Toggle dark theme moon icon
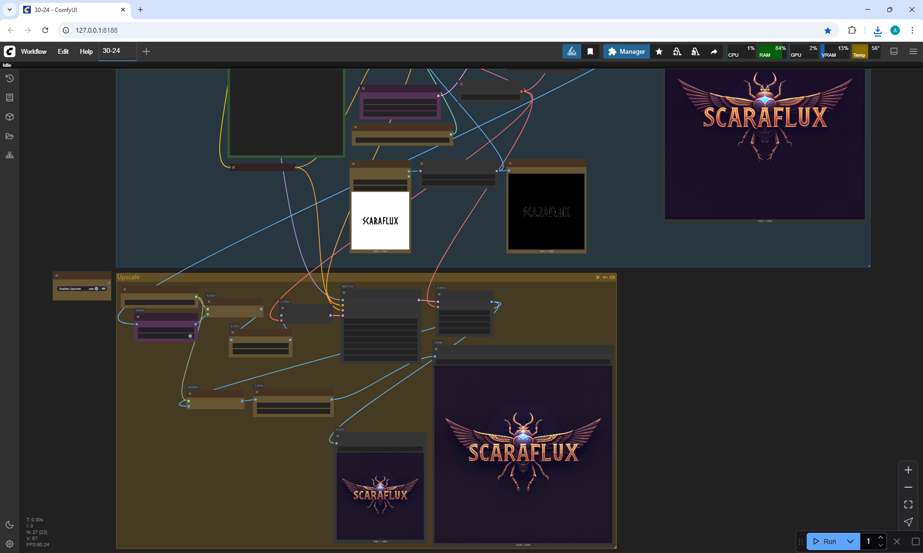The width and height of the screenshot is (923, 553). (10, 525)
